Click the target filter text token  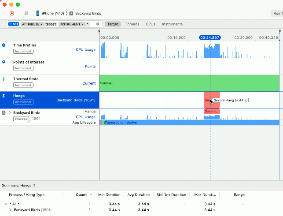51,24
